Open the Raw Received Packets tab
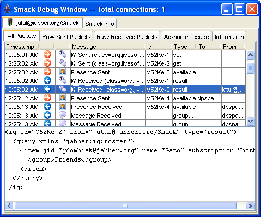The width and height of the screenshot is (261, 217). point(127,37)
